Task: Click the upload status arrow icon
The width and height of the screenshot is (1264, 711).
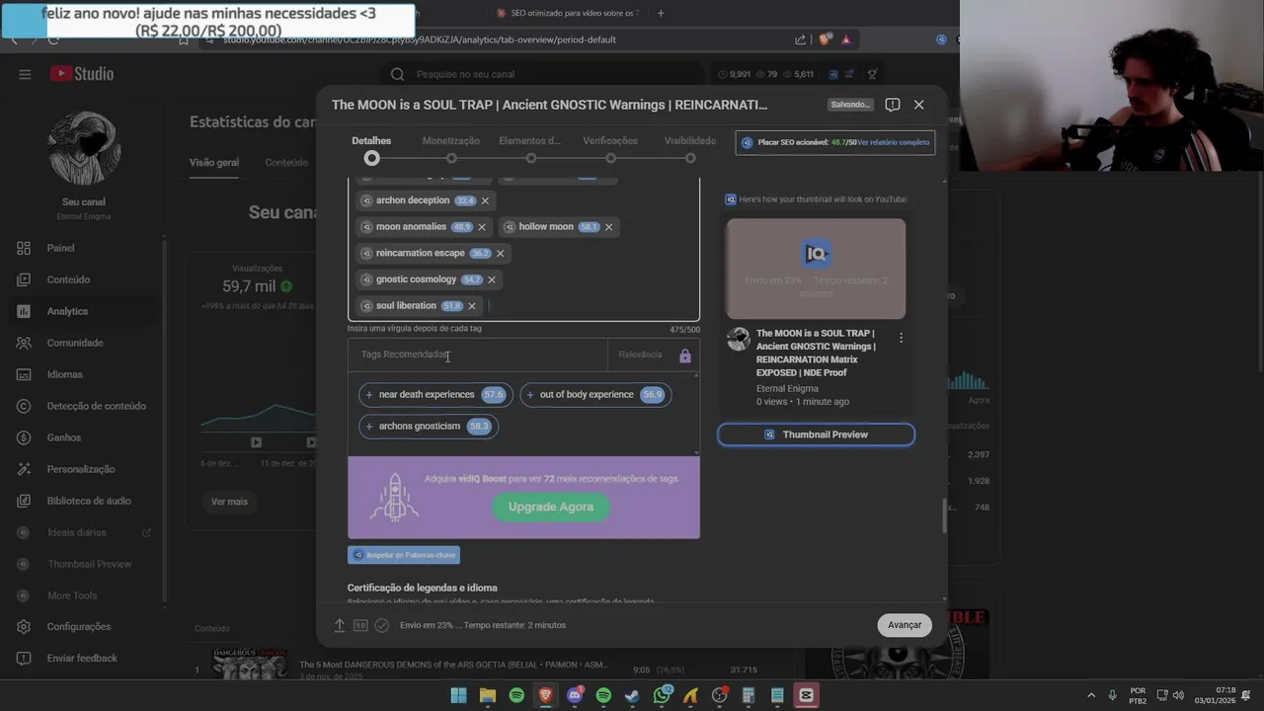Action: click(x=340, y=625)
